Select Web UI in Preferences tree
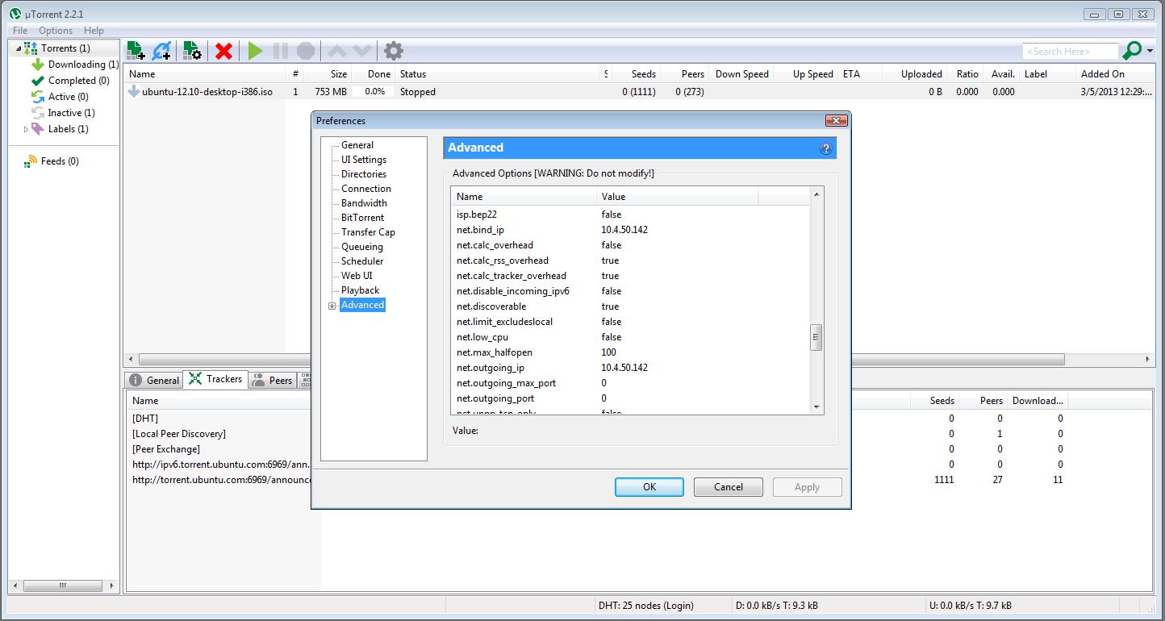The width and height of the screenshot is (1165, 621). (x=357, y=276)
